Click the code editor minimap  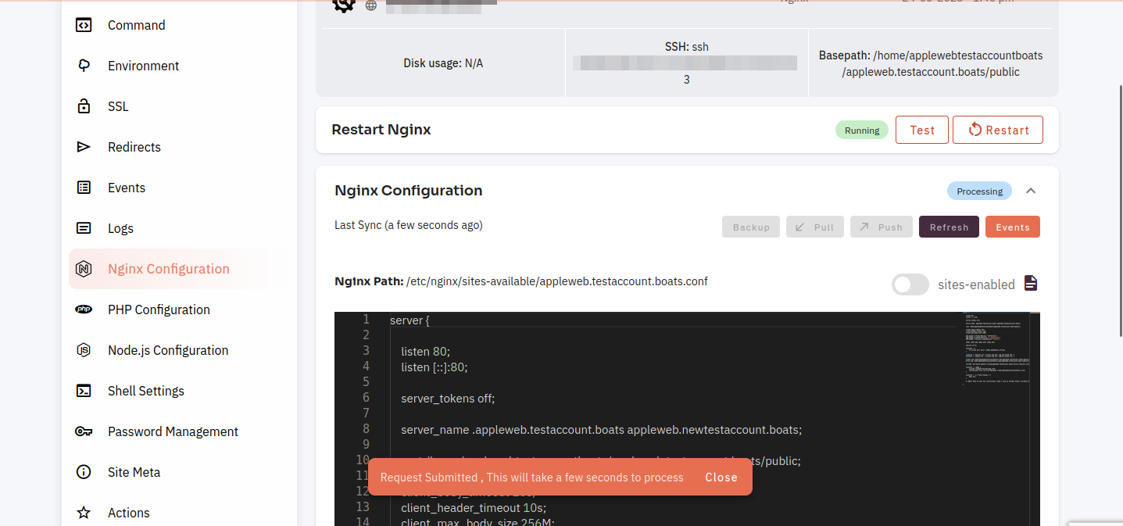coord(996,350)
